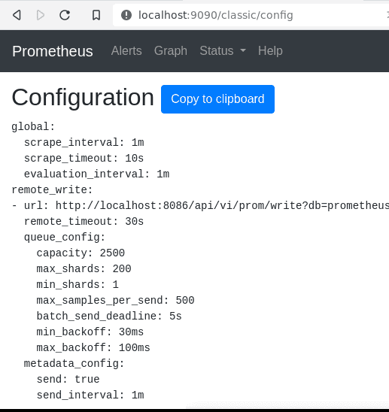Click the browser forward arrow
389x412 pixels.
40,15
